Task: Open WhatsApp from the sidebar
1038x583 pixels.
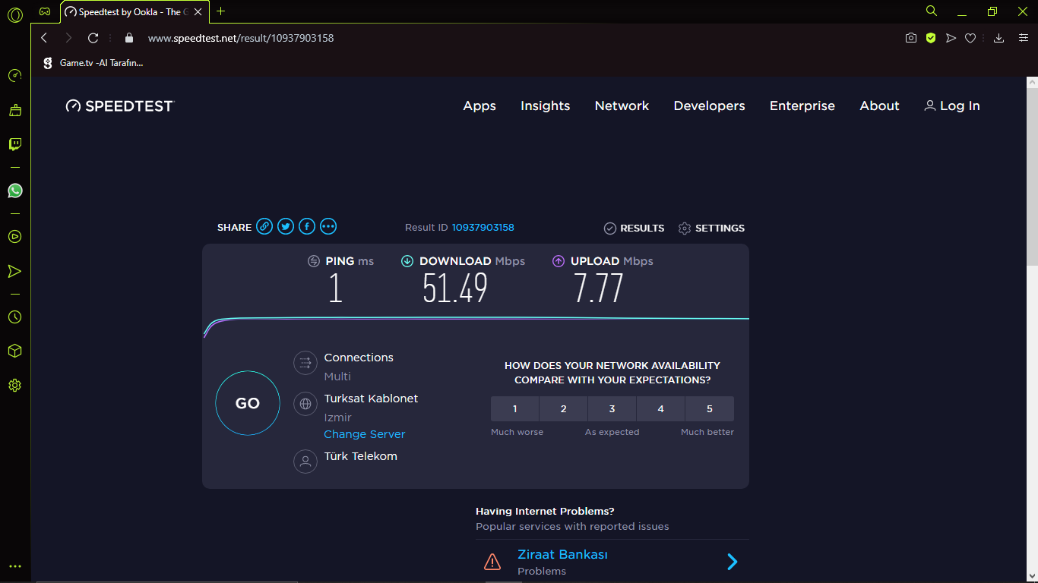Action: click(x=14, y=191)
